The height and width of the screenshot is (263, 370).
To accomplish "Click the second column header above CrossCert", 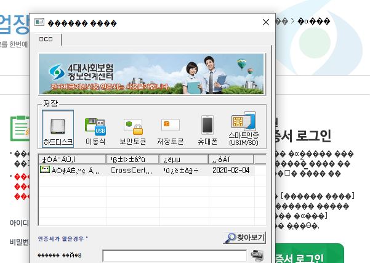I will tap(132, 160).
